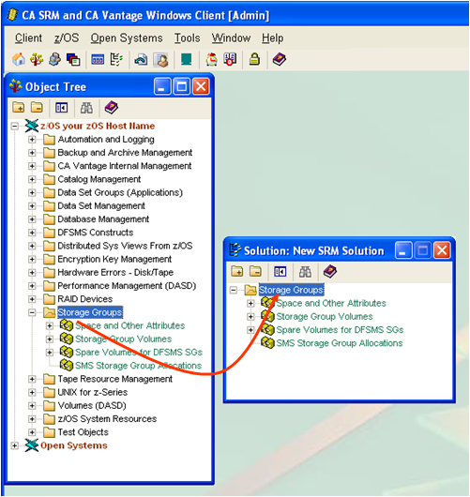Image resolution: width=470 pixels, height=497 pixels.
Task: Click the teal monitor toolbar icon
Action: 186,59
